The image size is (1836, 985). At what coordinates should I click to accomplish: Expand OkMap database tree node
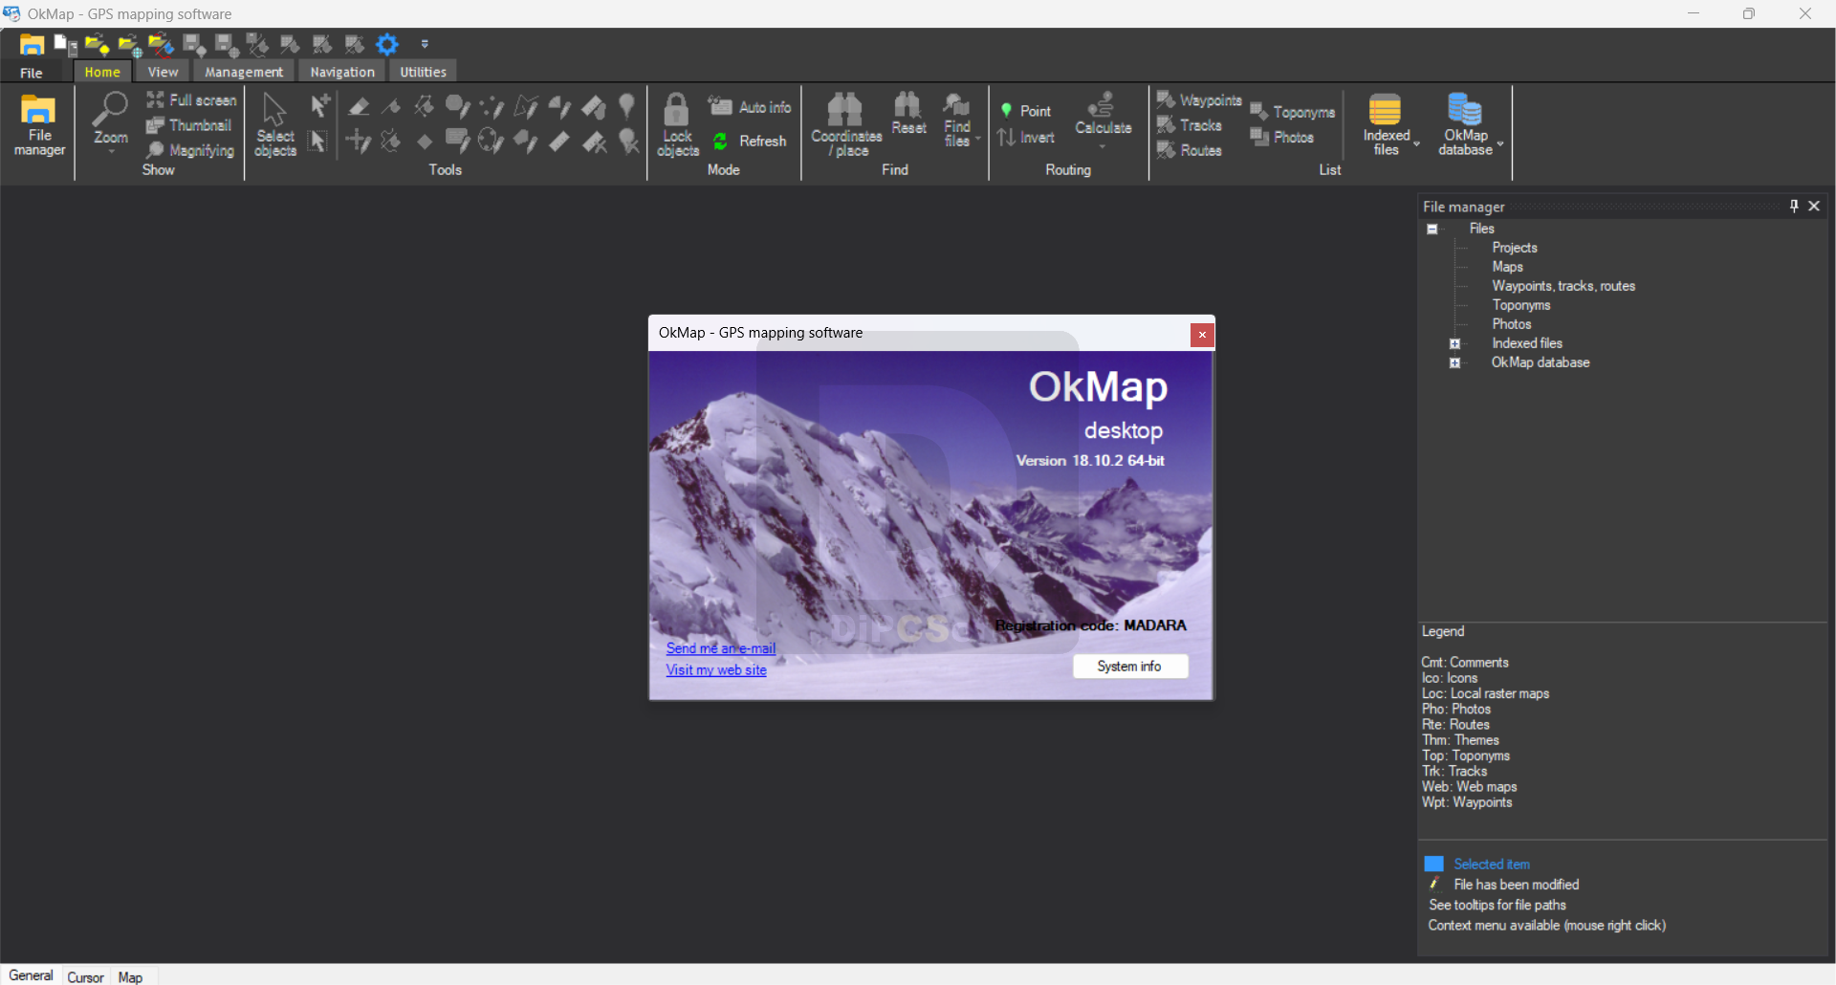[1454, 363]
